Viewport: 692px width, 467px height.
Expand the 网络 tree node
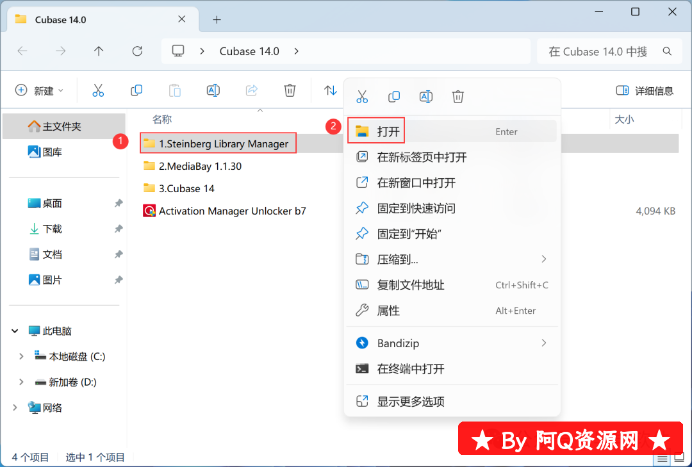click(x=15, y=407)
